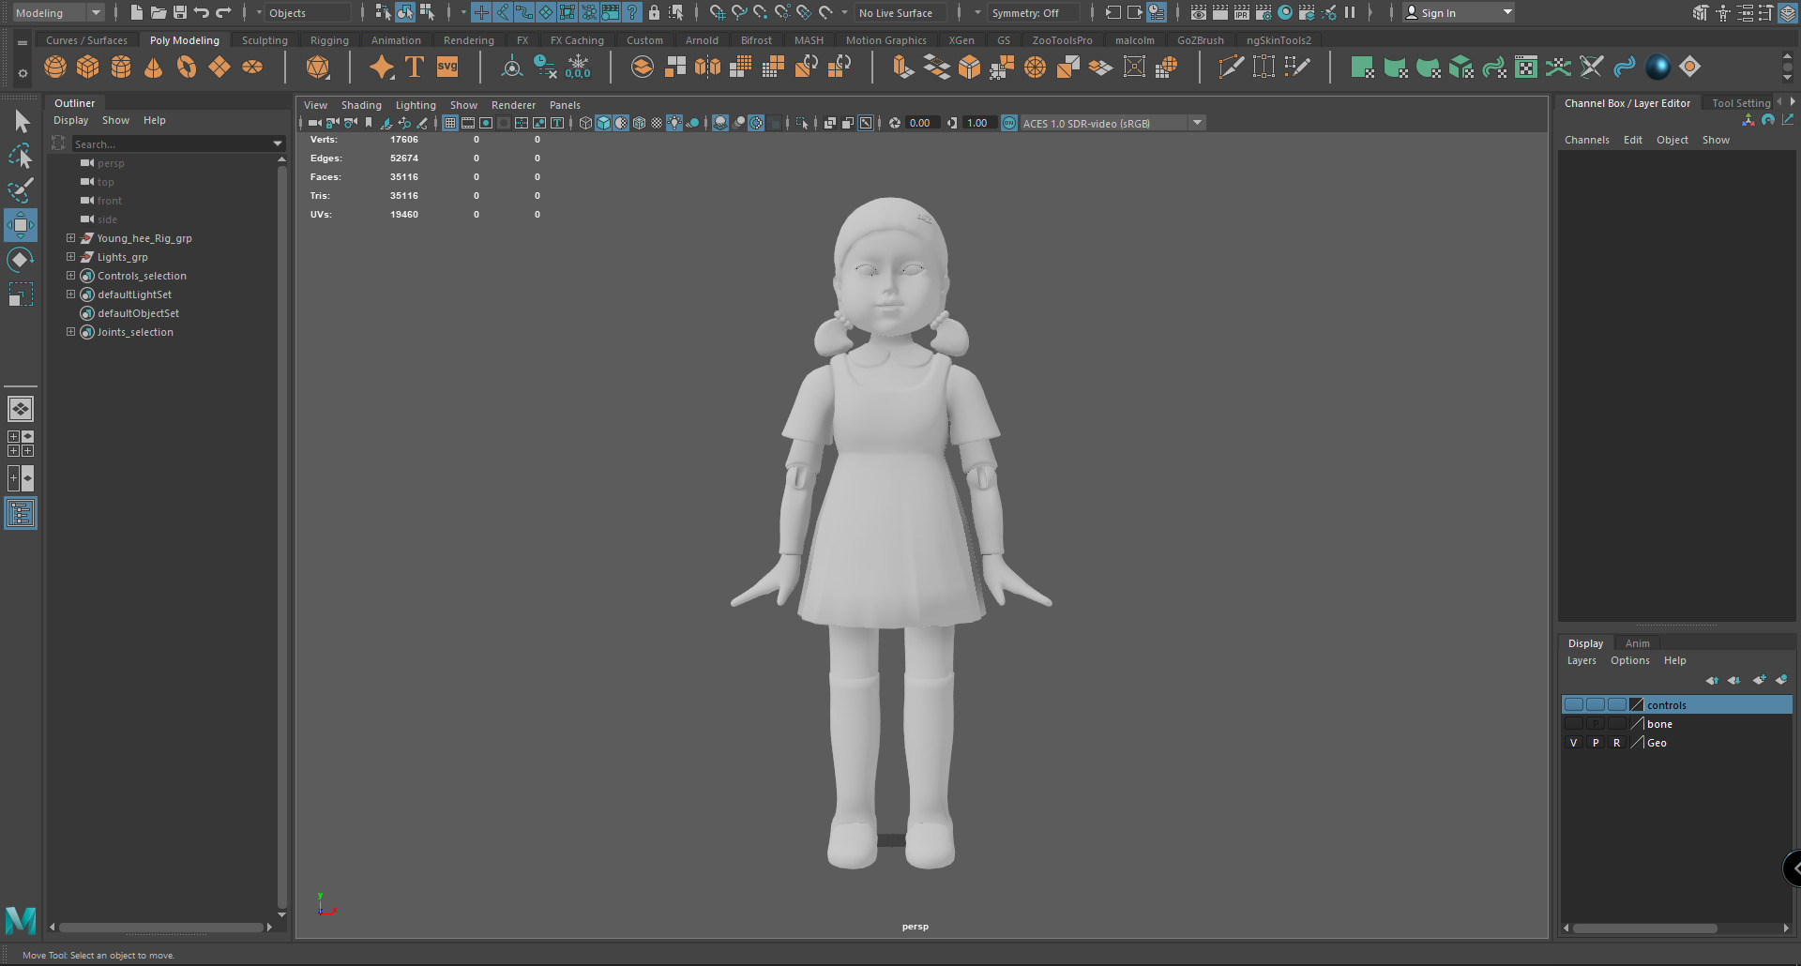This screenshot has height=966, width=1801.
Task: Toggle visibility box of controls layer
Action: coord(1574,704)
